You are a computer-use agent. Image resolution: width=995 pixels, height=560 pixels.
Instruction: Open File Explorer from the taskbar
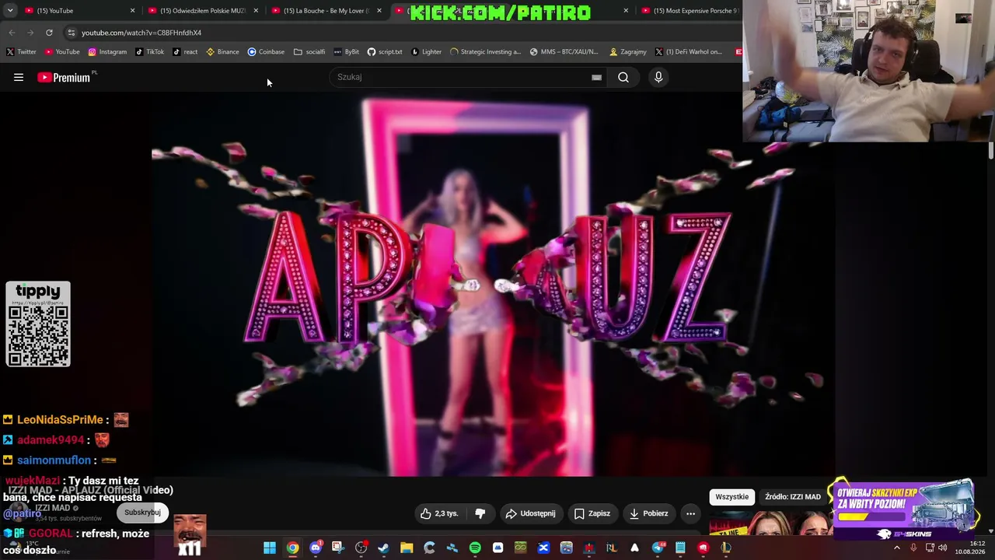coord(407,548)
